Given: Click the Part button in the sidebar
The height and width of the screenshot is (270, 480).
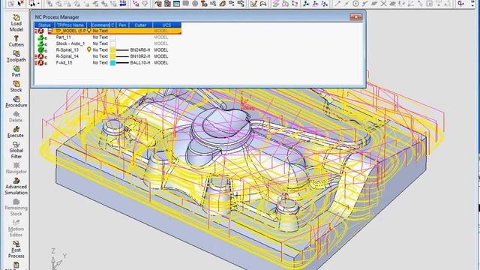Looking at the screenshot, I should coord(16,71).
